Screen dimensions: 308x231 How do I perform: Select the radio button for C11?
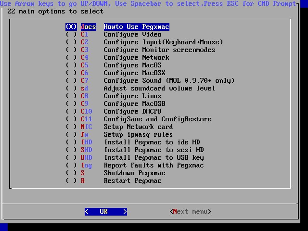pos(71,119)
